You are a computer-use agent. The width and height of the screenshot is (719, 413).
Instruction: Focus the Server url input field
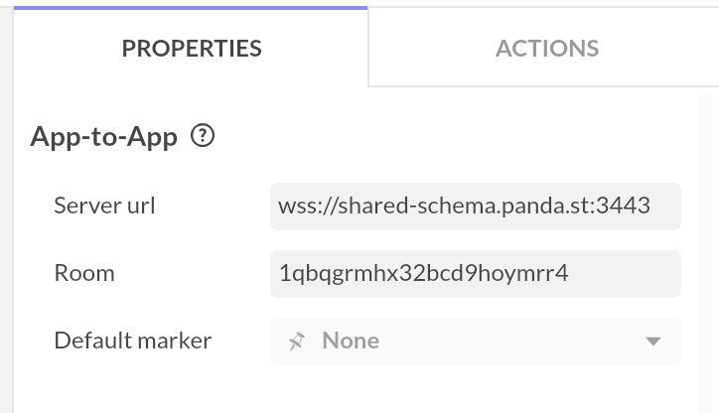tap(475, 206)
